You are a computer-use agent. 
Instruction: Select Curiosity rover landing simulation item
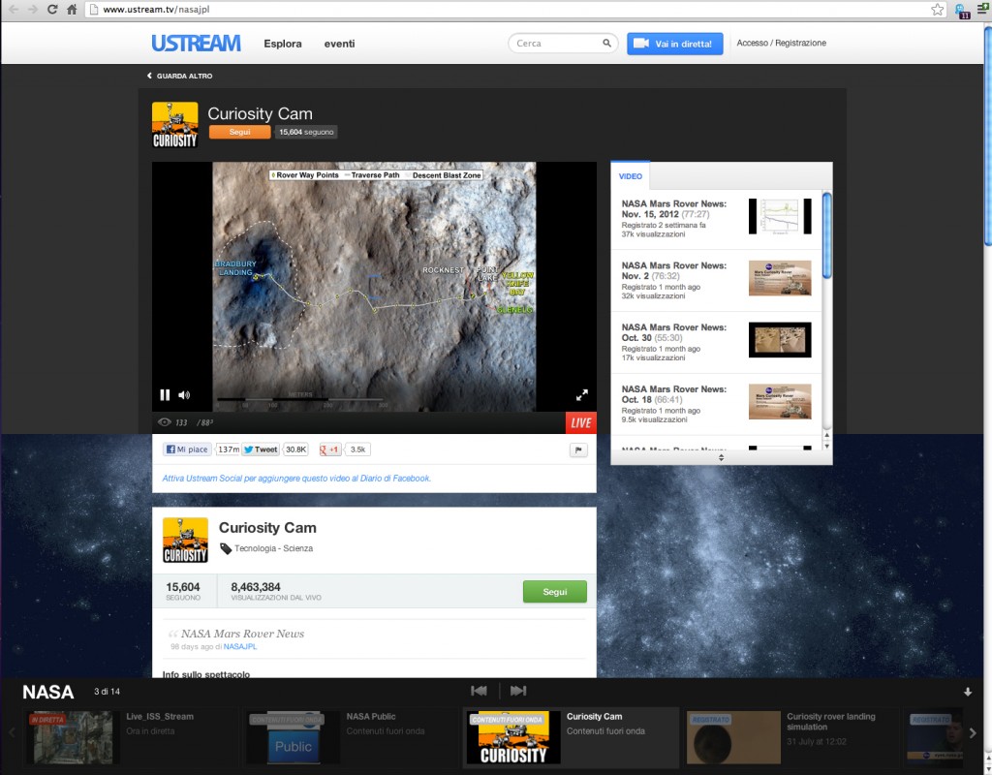click(792, 737)
